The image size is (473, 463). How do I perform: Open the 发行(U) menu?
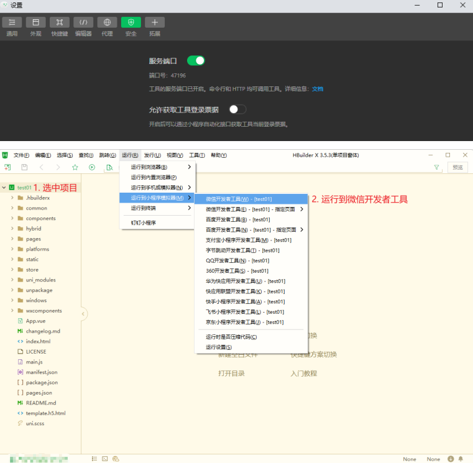(152, 155)
